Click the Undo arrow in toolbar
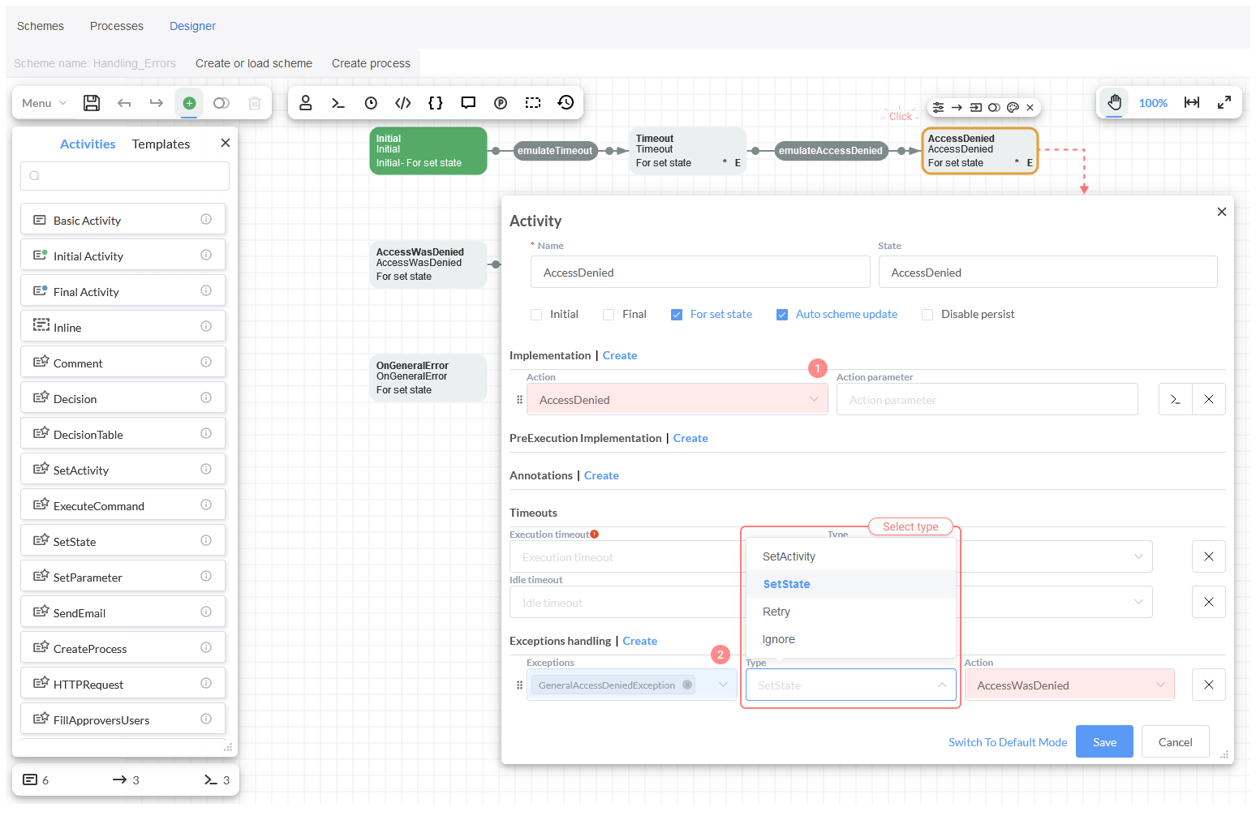Screen dimensions: 1256x816 (x=124, y=103)
